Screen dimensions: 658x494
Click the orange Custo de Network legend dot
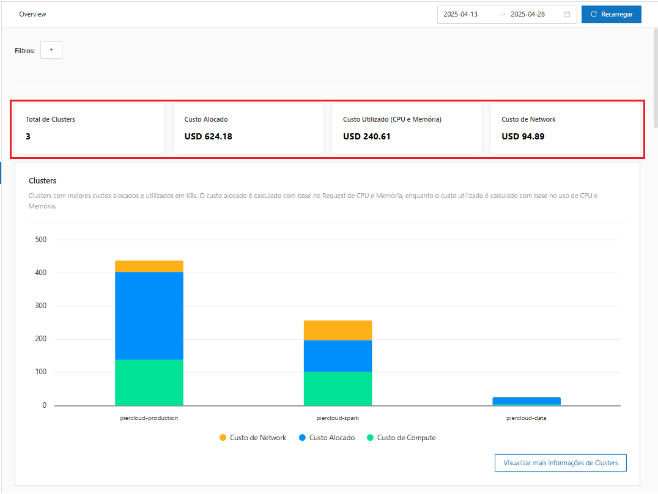tap(223, 438)
